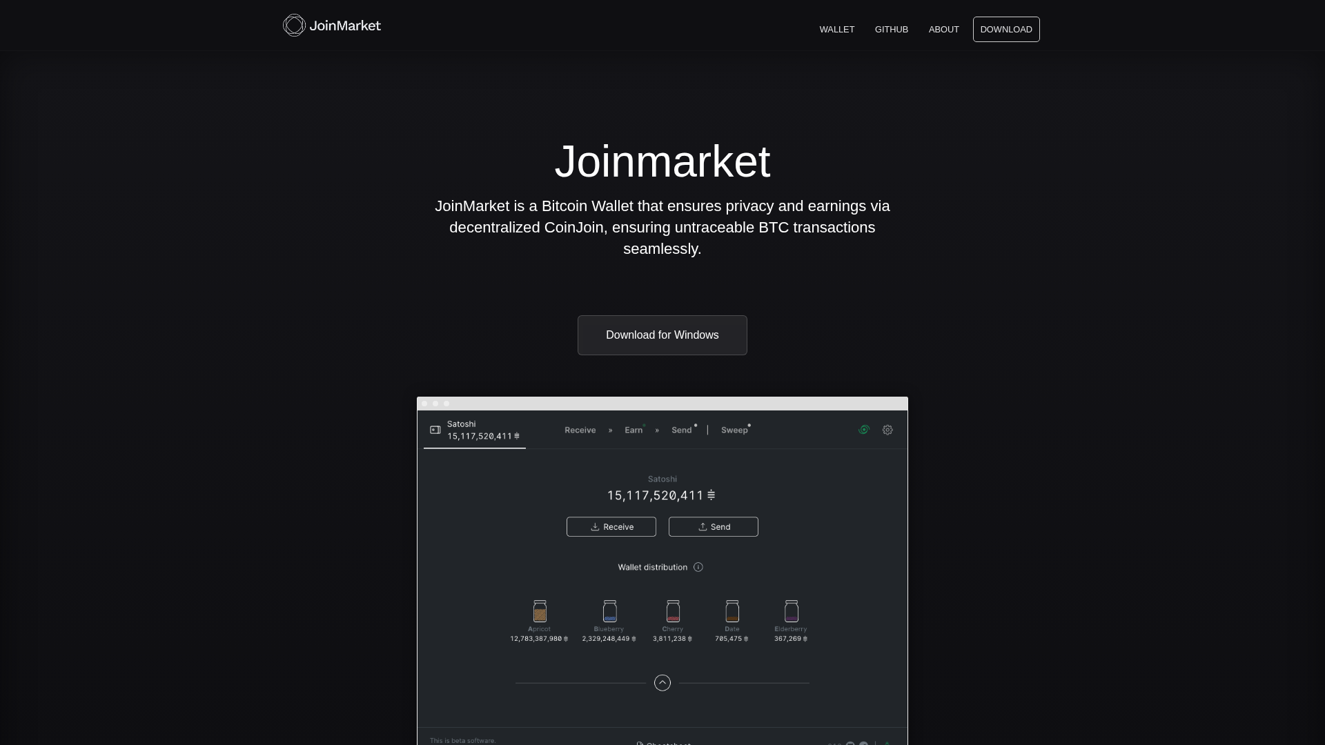Click the green JoinMarket status swirl icon

click(x=863, y=430)
